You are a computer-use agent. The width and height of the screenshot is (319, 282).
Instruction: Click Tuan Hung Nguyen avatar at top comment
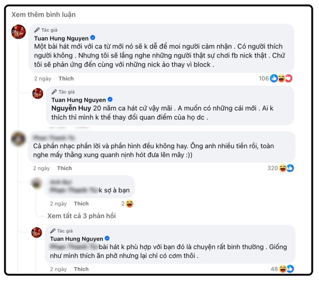(18, 32)
